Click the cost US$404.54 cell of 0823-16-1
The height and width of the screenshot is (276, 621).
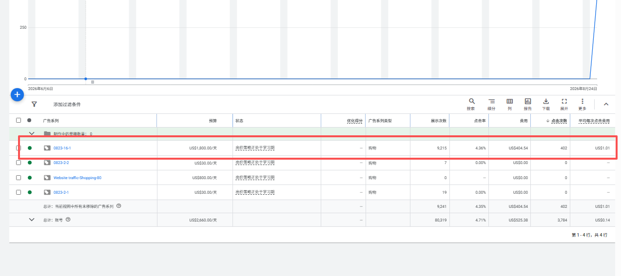[x=518, y=148]
